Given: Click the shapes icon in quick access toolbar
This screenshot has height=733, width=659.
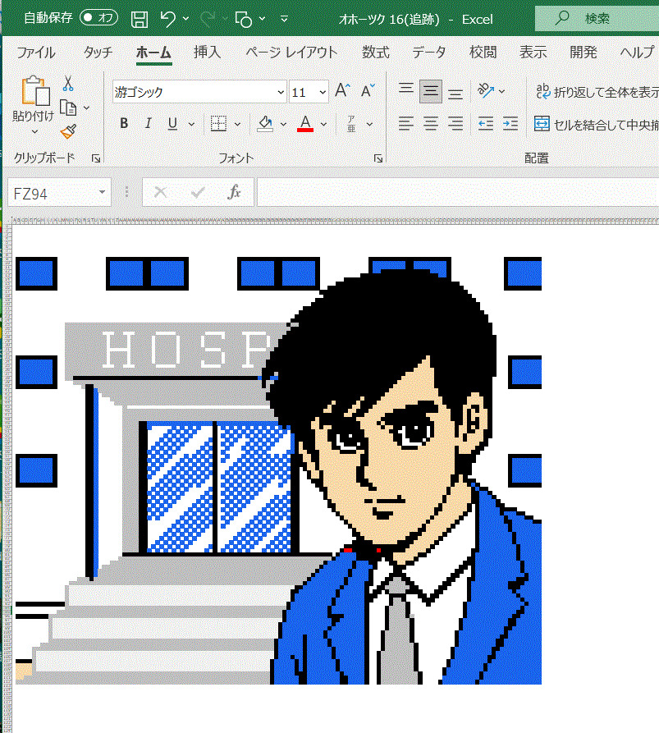Looking at the screenshot, I should [x=244, y=19].
